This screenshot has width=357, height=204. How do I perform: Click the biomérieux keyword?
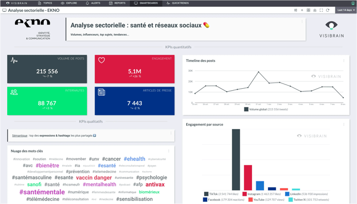tap(149, 192)
